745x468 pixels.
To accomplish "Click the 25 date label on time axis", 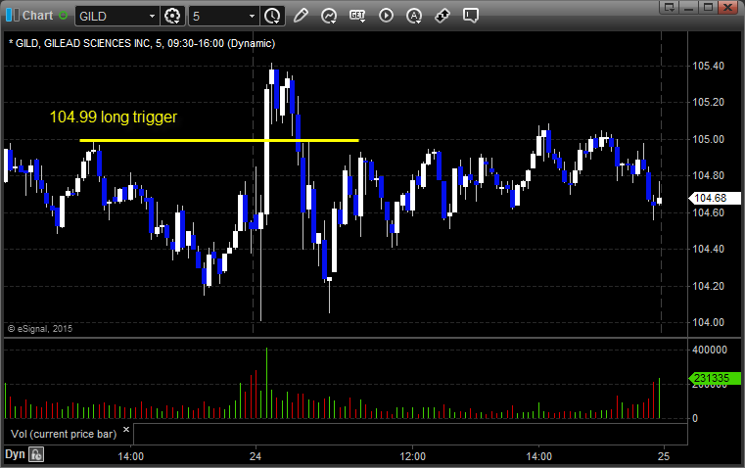I will pyautogui.click(x=664, y=456).
